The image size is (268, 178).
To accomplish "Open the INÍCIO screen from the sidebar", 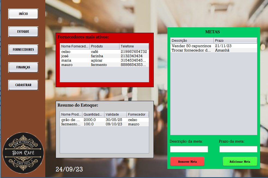I will click(23, 14).
